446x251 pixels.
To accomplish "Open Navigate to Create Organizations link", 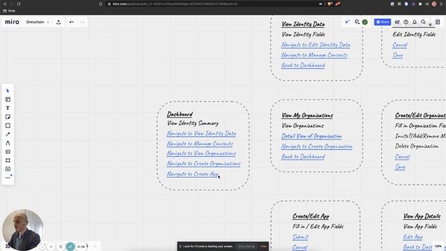I will click(x=203, y=164).
